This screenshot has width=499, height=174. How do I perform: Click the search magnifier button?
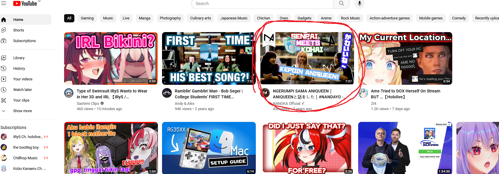point(341,4)
